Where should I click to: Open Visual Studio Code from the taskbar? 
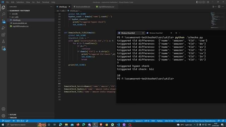(118, 125)
